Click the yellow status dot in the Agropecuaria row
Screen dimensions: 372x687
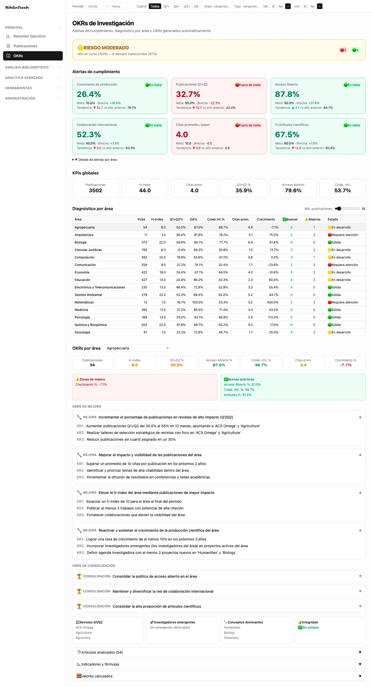tap(330, 227)
